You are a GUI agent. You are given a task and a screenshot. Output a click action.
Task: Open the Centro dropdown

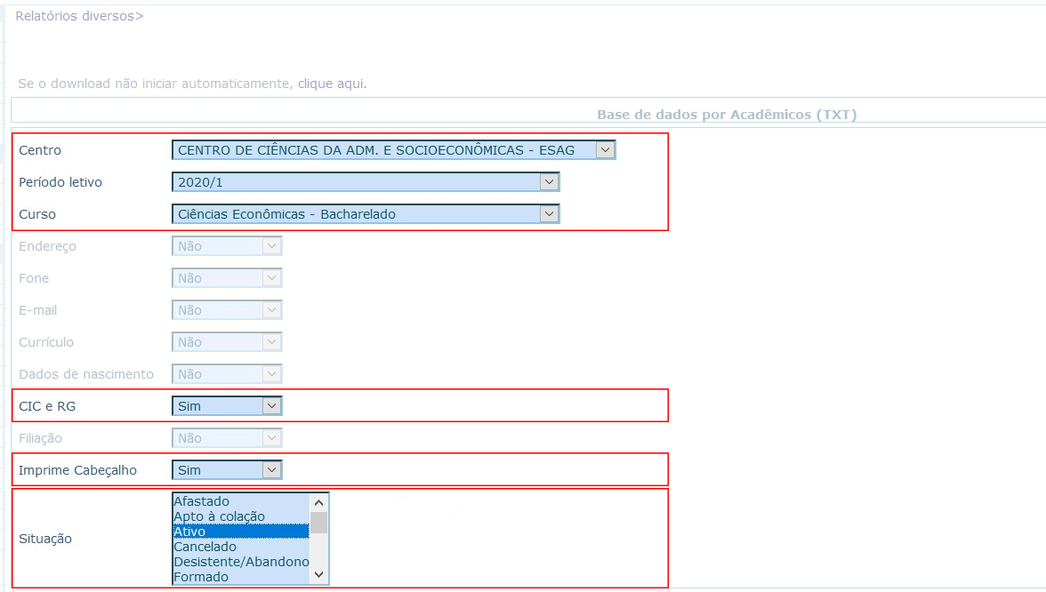click(393, 150)
